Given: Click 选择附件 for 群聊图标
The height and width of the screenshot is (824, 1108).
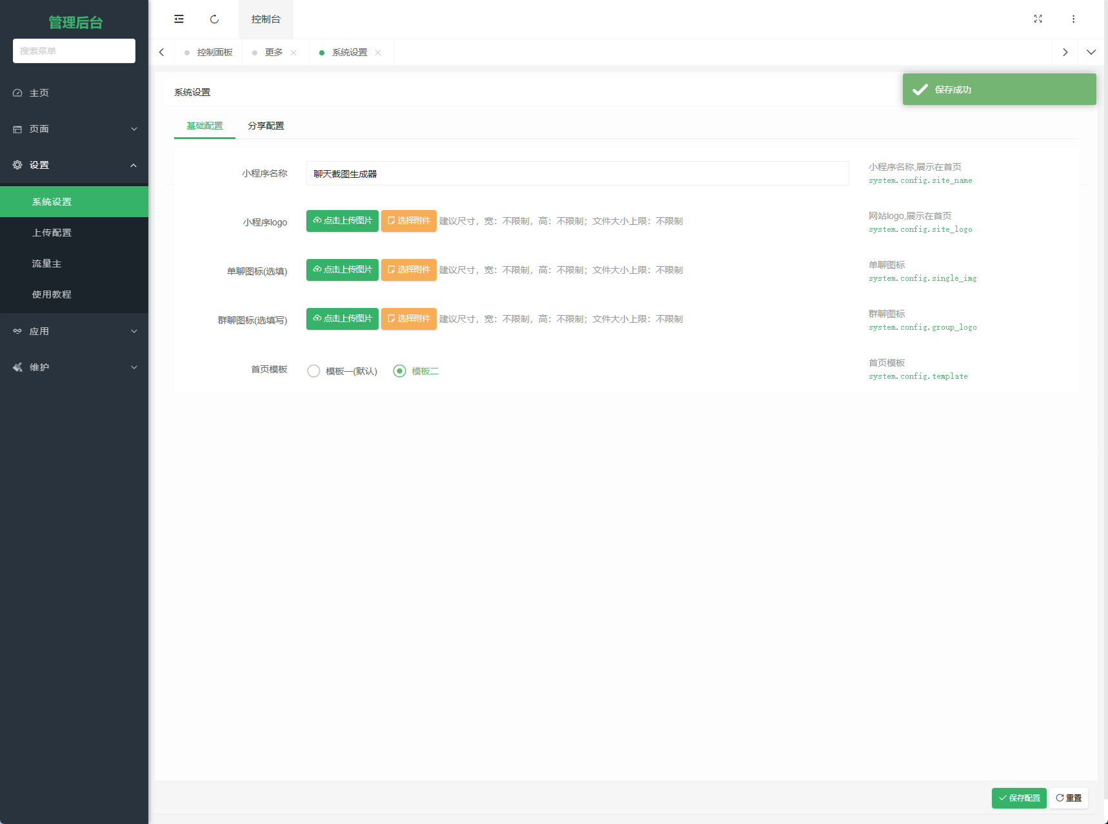Looking at the screenshot, I should pos(409,318).
